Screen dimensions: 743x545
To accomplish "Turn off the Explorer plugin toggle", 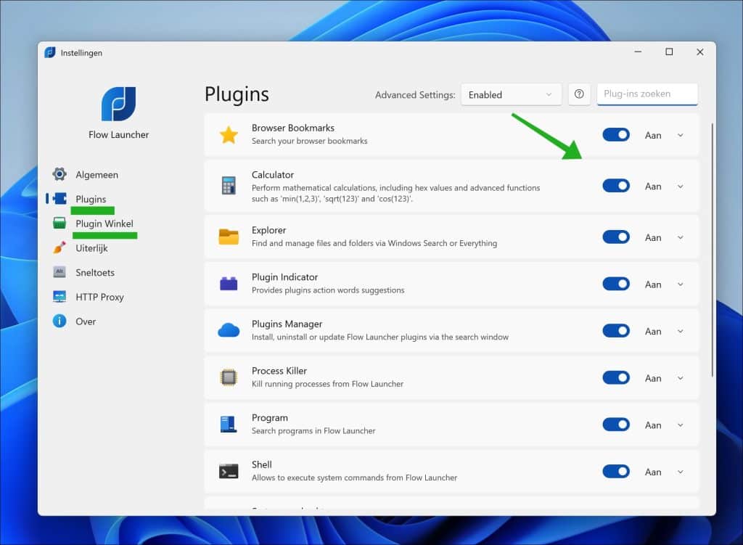I will point(616,237).
